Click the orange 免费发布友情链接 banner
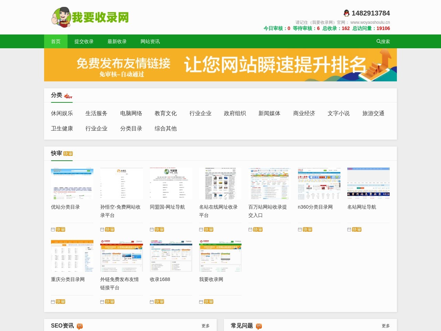The image size is (441, 331). tap(220, 65)
